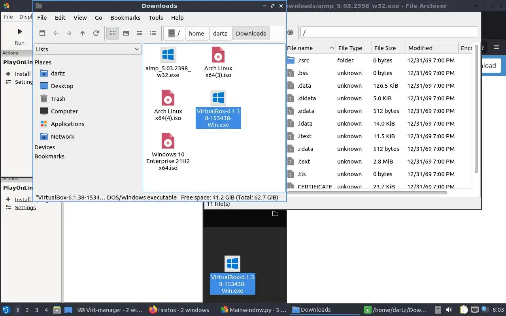The image size is (506, 316).
Task: Open Desktop in the Places sidebar
Action: tap(62, 86)
